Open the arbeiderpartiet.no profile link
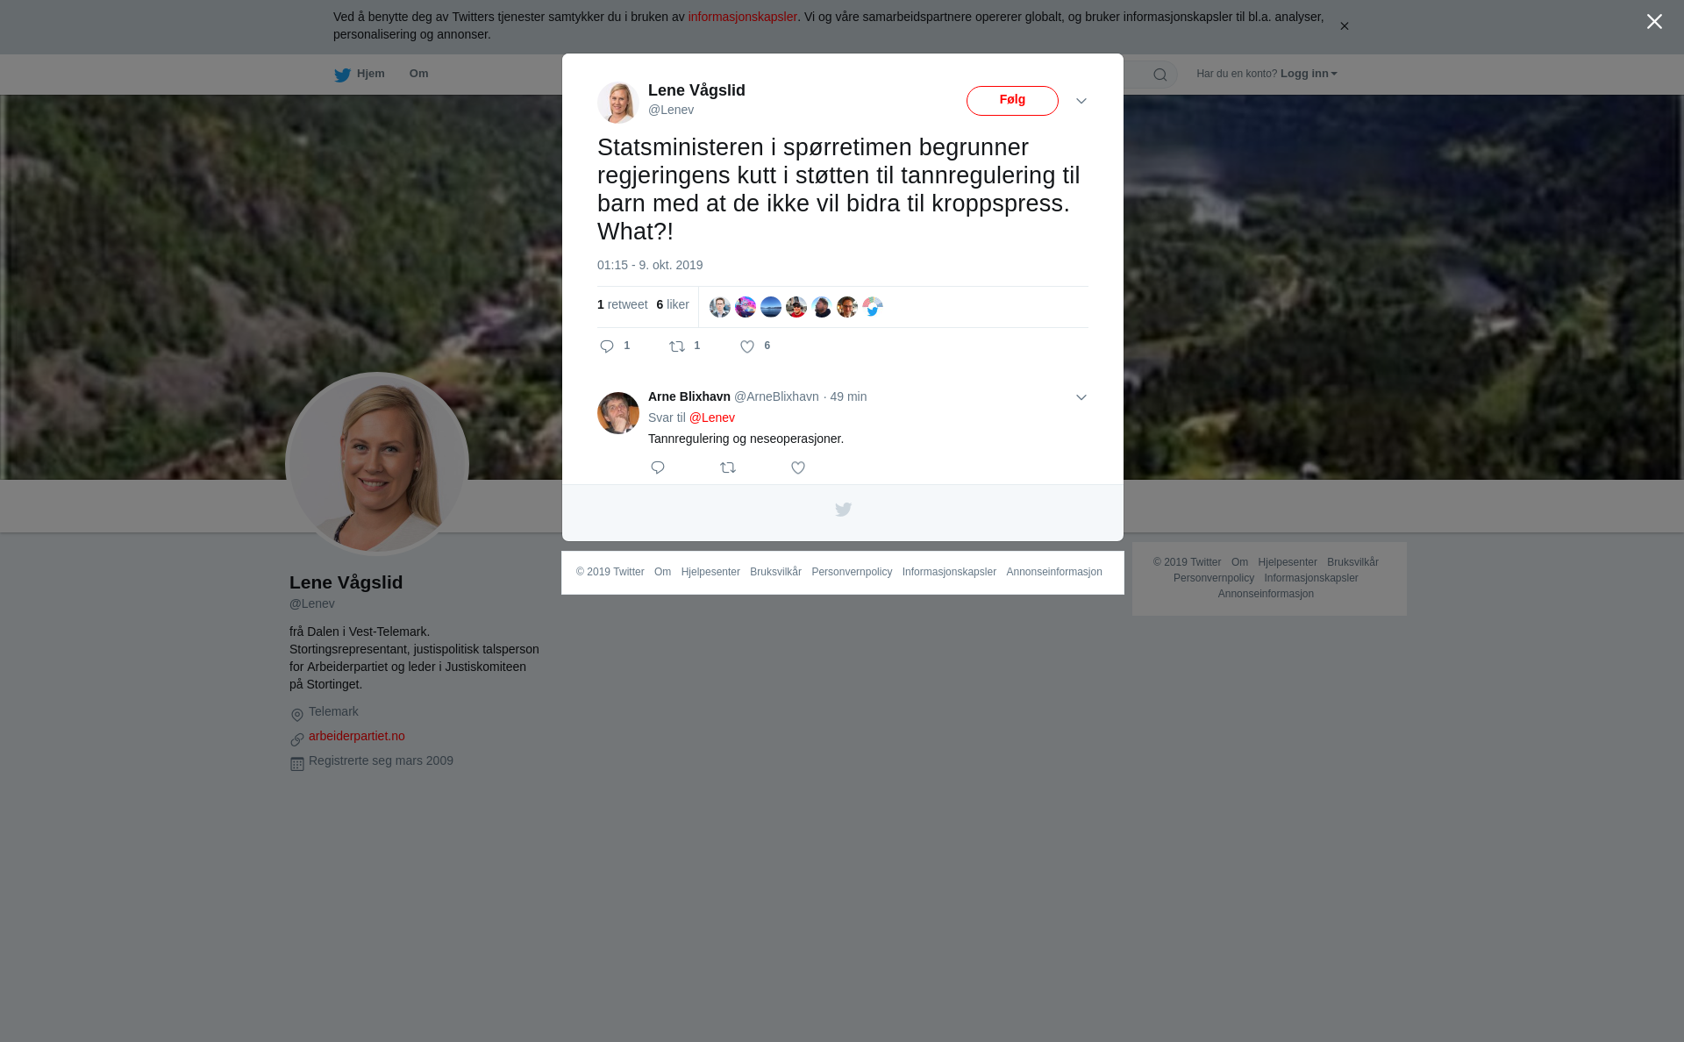This screenshot has height=1042, width=1684. coord(357,736)
